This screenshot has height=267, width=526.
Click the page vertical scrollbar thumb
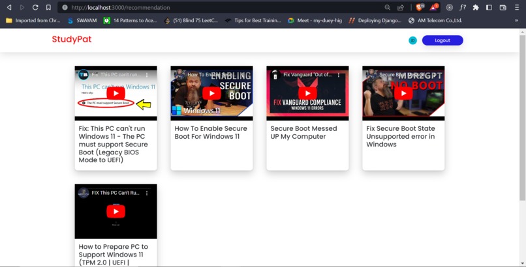(522, 117)
